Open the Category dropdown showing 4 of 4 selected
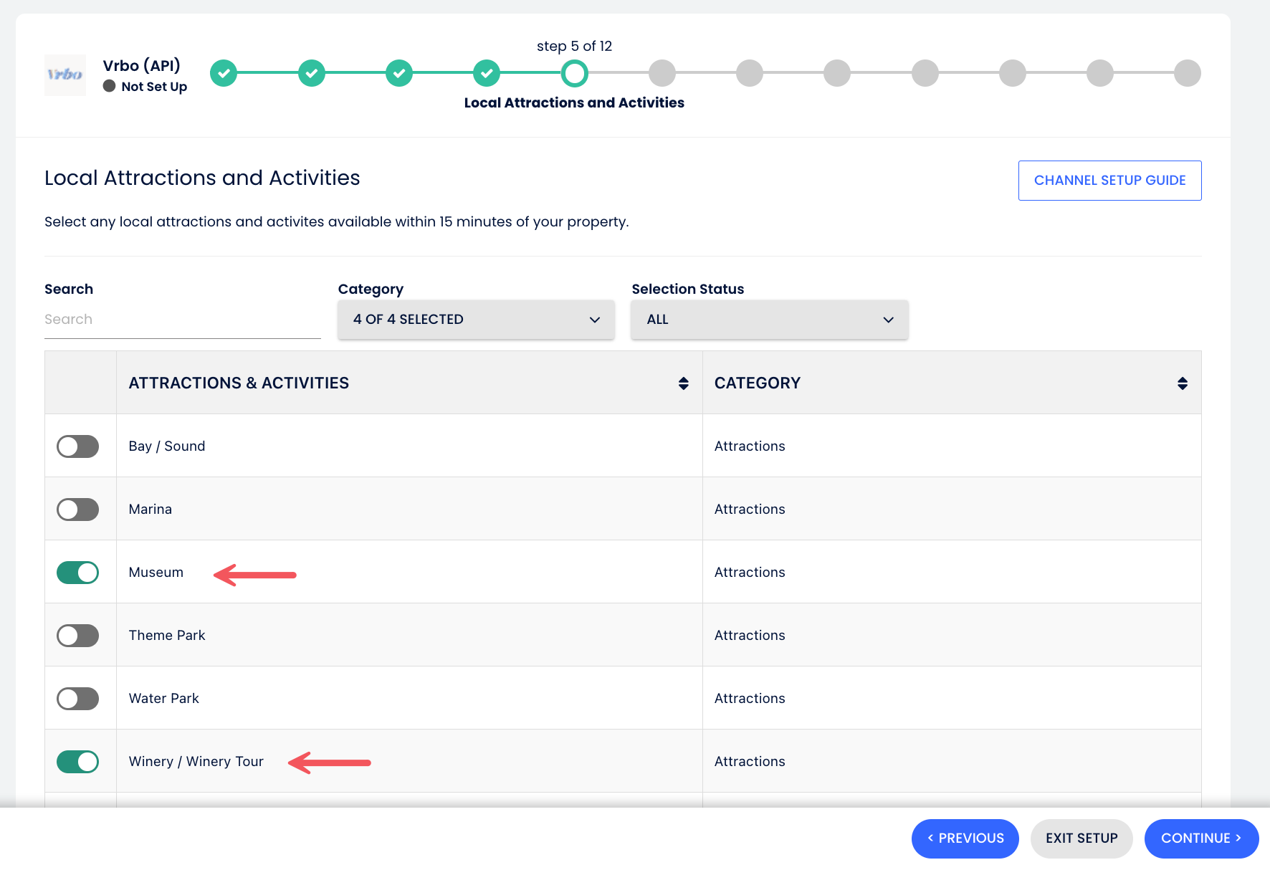1270x870 pixels. coord(476,320)
